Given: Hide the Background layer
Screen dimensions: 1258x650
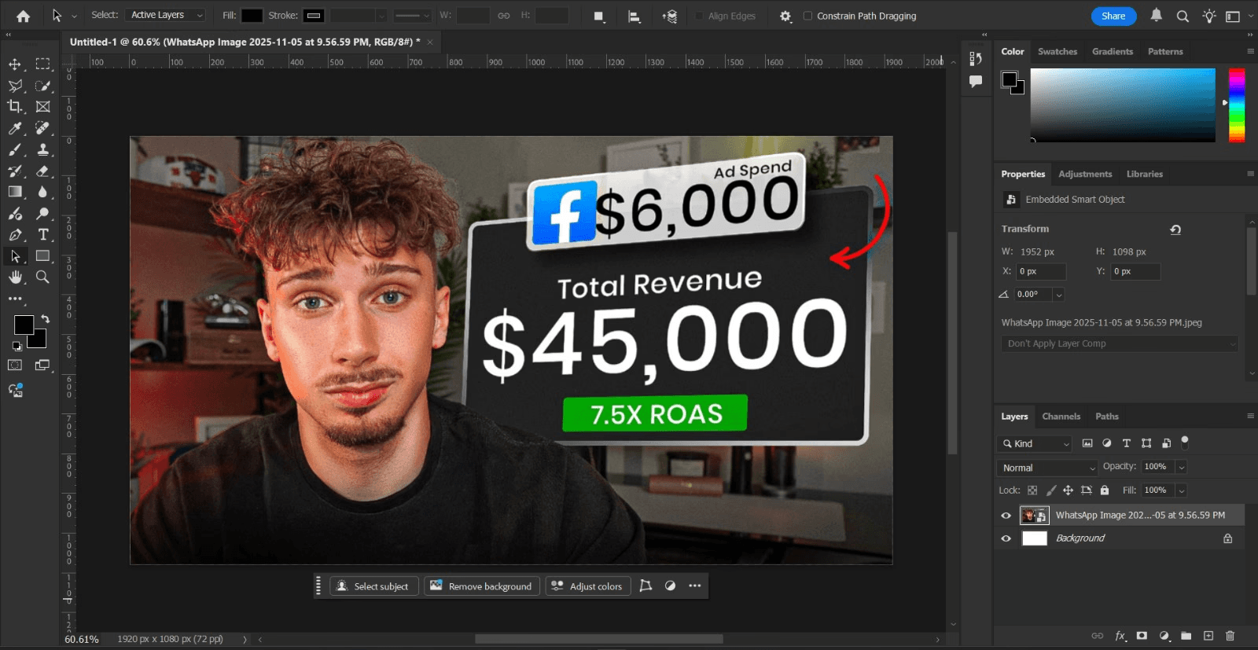Looking at the screenshot, I should [x=1006, y=538].
